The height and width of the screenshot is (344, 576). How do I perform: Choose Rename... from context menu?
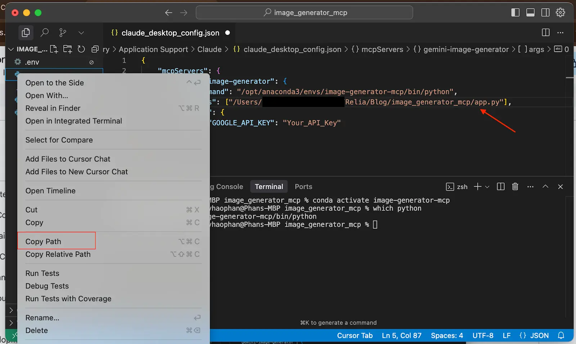pyautogui.click(x=113, y=318)
